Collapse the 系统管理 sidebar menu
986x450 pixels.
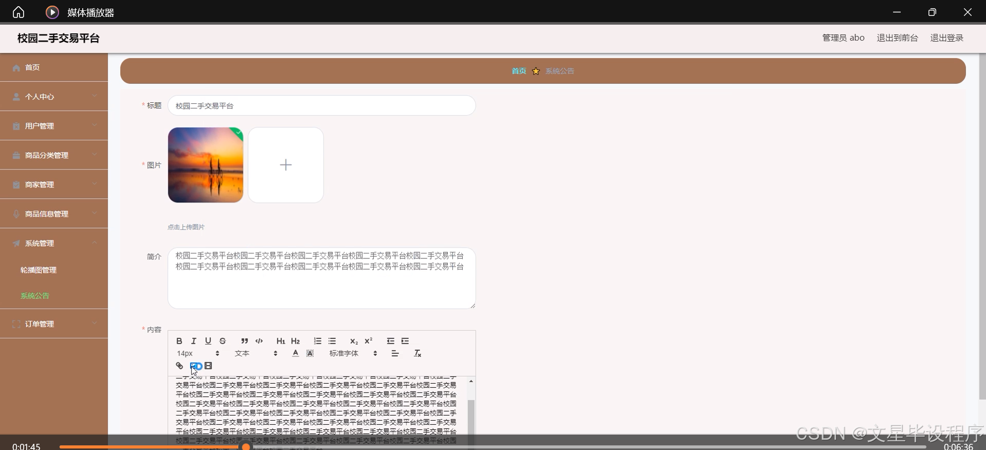point(54,243)
